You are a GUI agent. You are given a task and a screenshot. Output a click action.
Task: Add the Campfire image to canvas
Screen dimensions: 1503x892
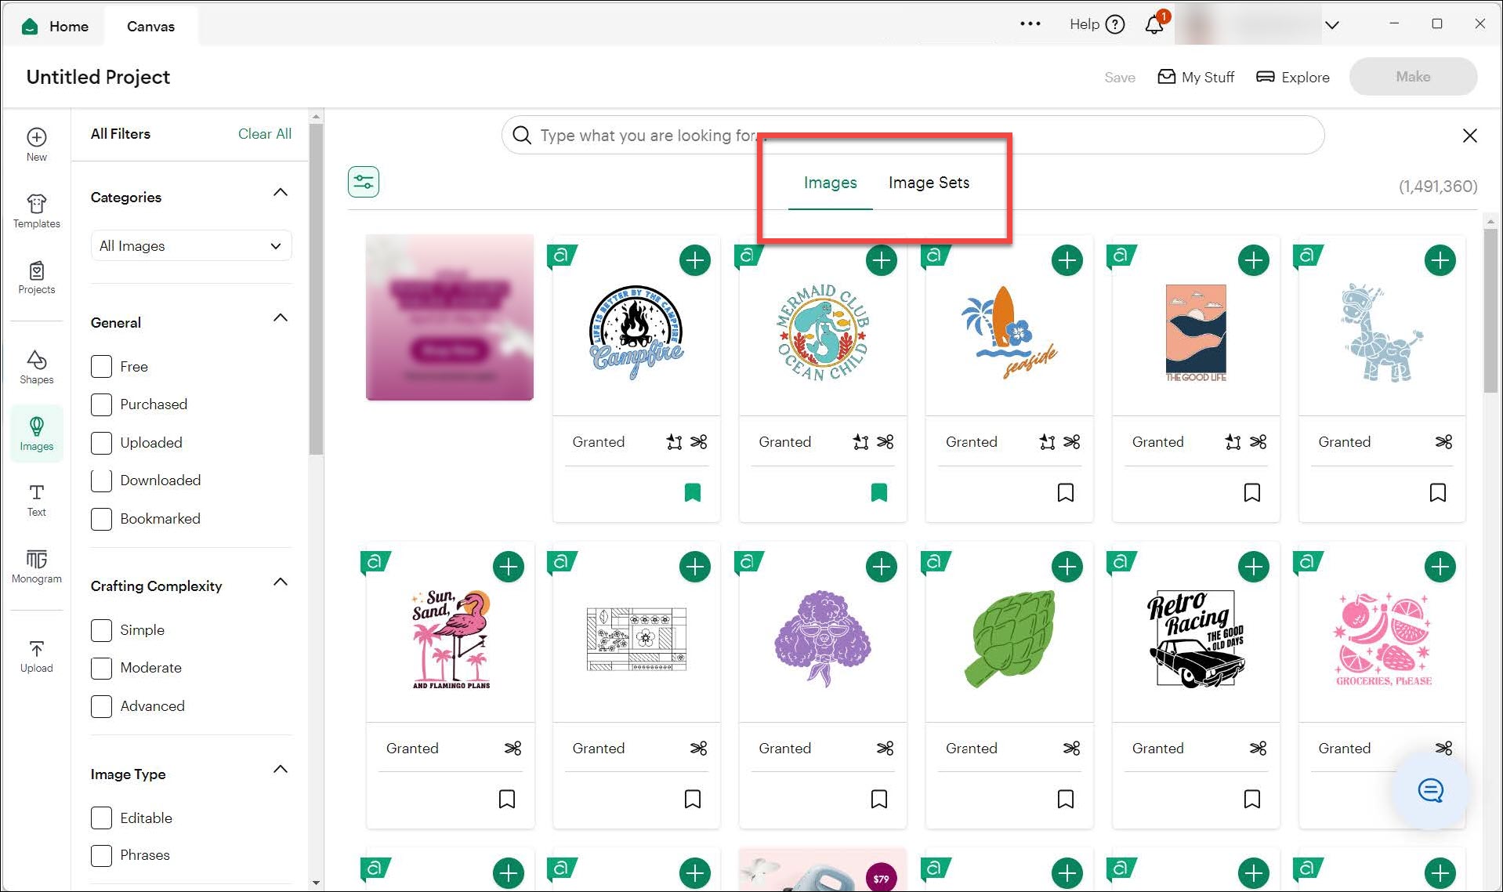tap(694, 260)
